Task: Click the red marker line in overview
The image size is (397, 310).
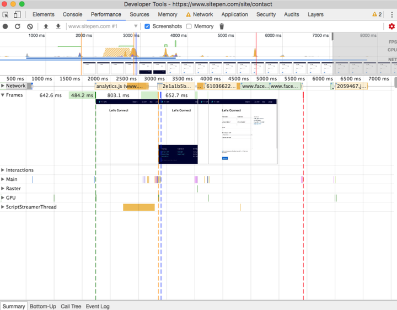Action: [256, 53]
